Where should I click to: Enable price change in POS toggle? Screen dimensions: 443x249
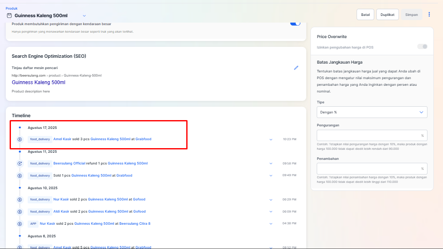422,46
